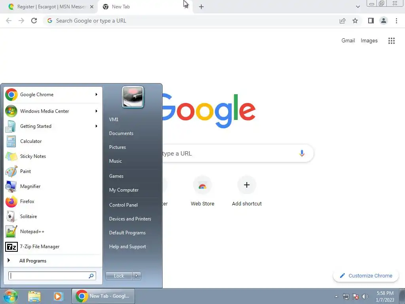405x304 pixels.
Task: Open Games folder
Action: [116, 176]
